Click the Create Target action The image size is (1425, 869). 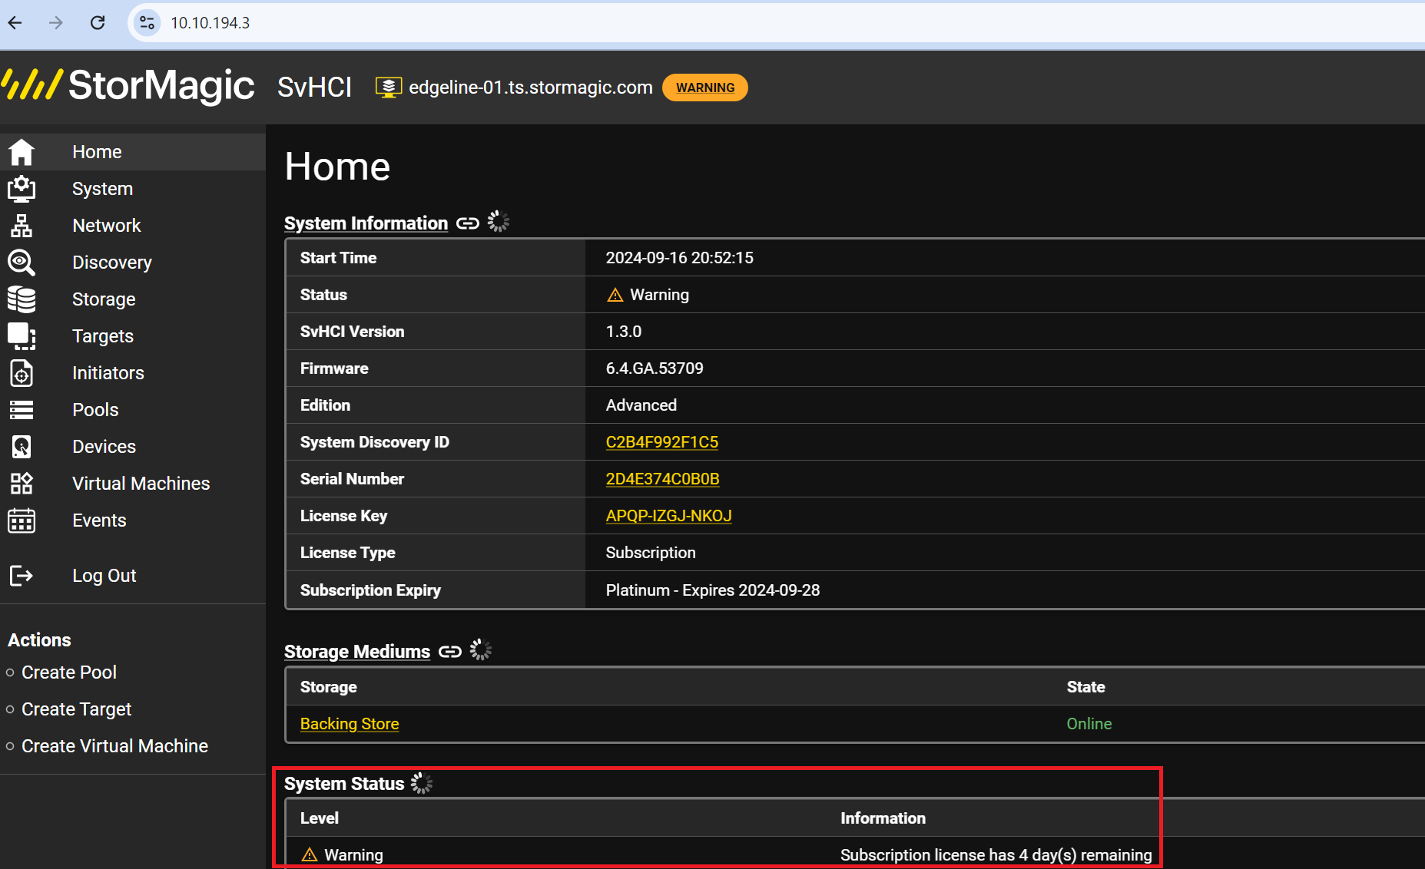click(x=77, y=709)
